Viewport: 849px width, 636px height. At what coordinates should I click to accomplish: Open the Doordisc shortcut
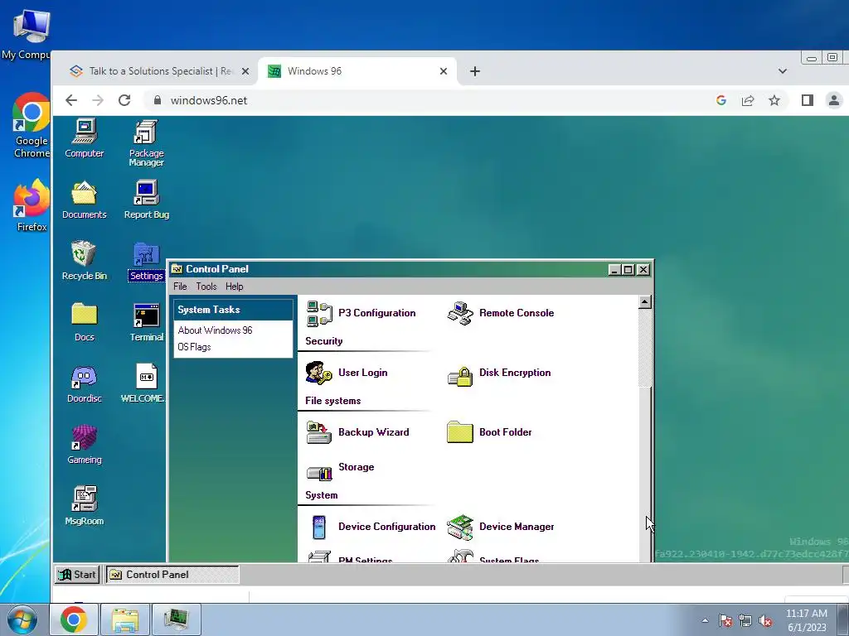click(x=84, y=384)
